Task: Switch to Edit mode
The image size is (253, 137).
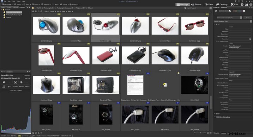Action: pos(234,5)
